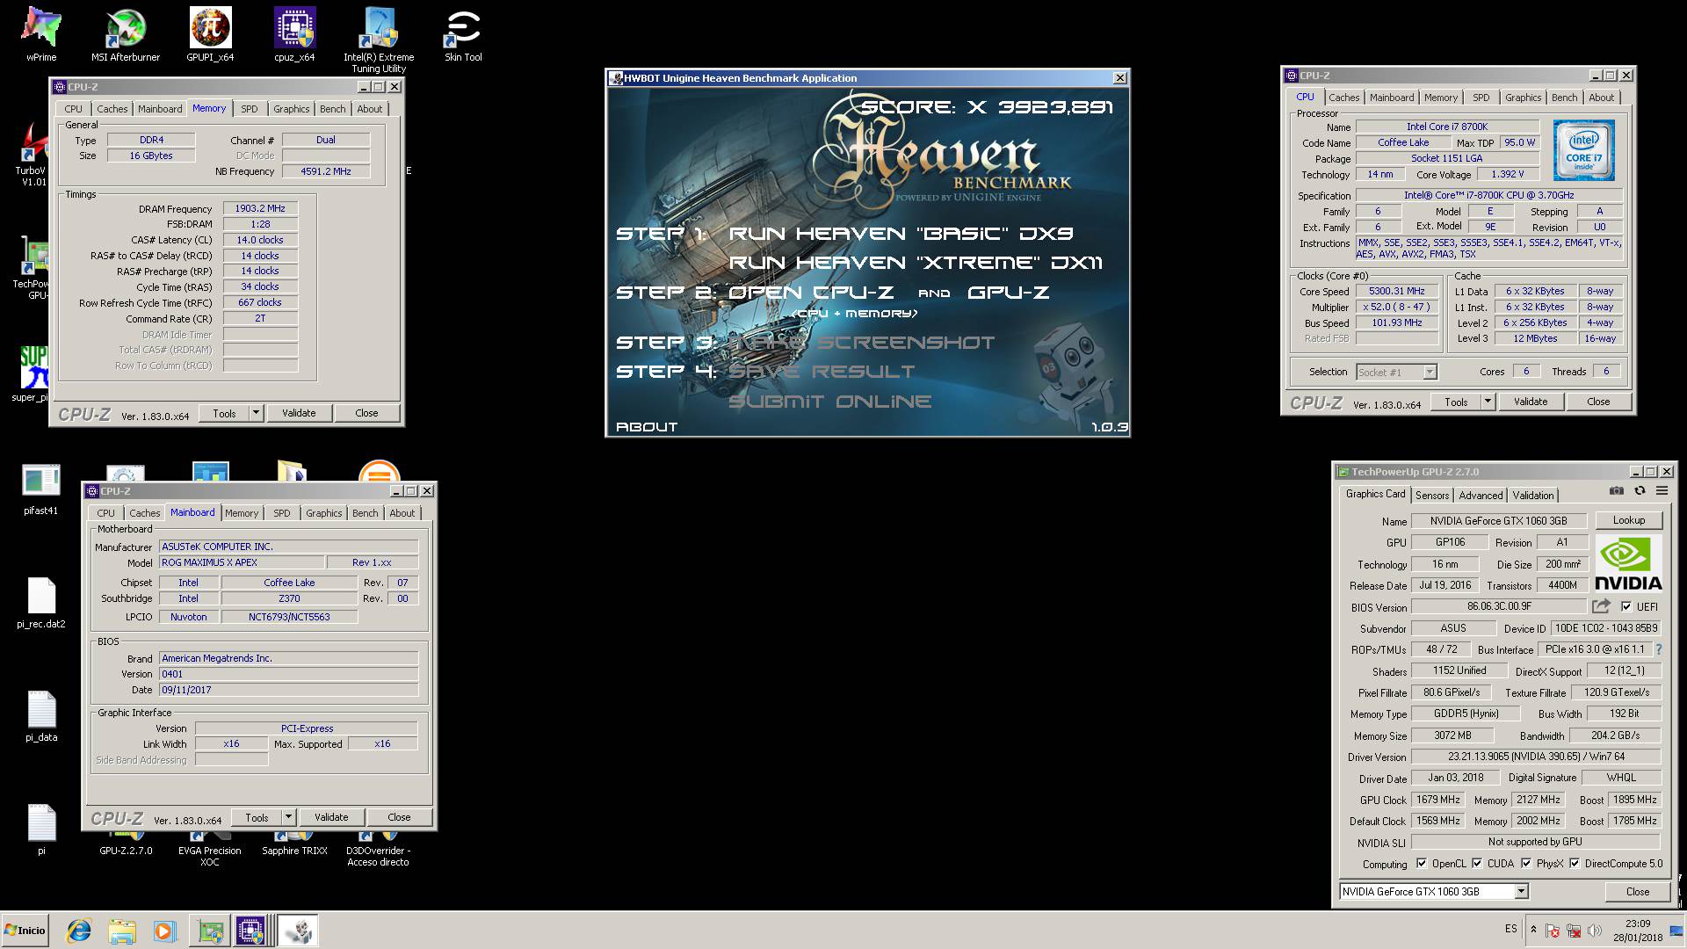Toggle the UEFI checkbox in GPU-Z
This screenshot has width=1687, height=949.
pos(1626,606)
